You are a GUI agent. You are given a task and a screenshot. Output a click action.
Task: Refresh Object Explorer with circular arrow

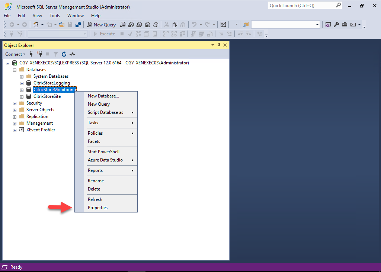pos(64,54)
